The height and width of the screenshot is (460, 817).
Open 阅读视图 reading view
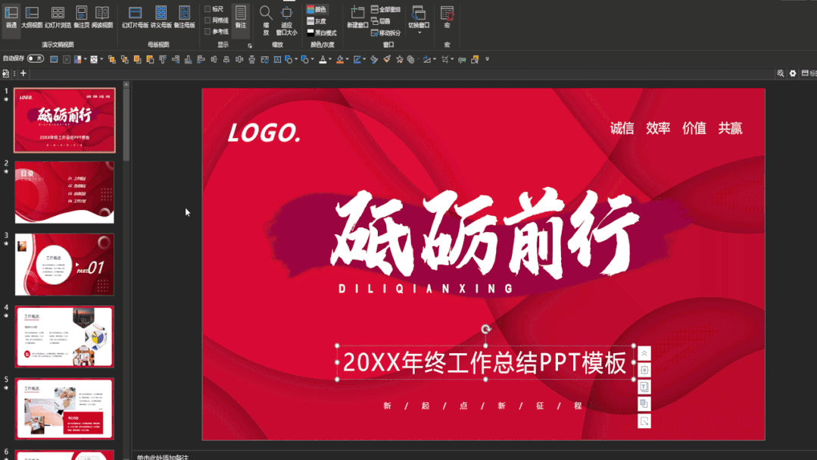[102, 16]
